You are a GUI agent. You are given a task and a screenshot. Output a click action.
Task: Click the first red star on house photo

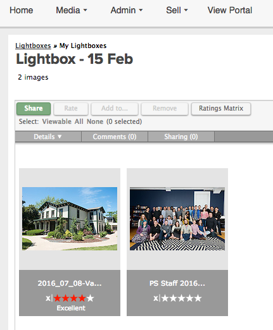pyautogui.click(x=57, y=298)
